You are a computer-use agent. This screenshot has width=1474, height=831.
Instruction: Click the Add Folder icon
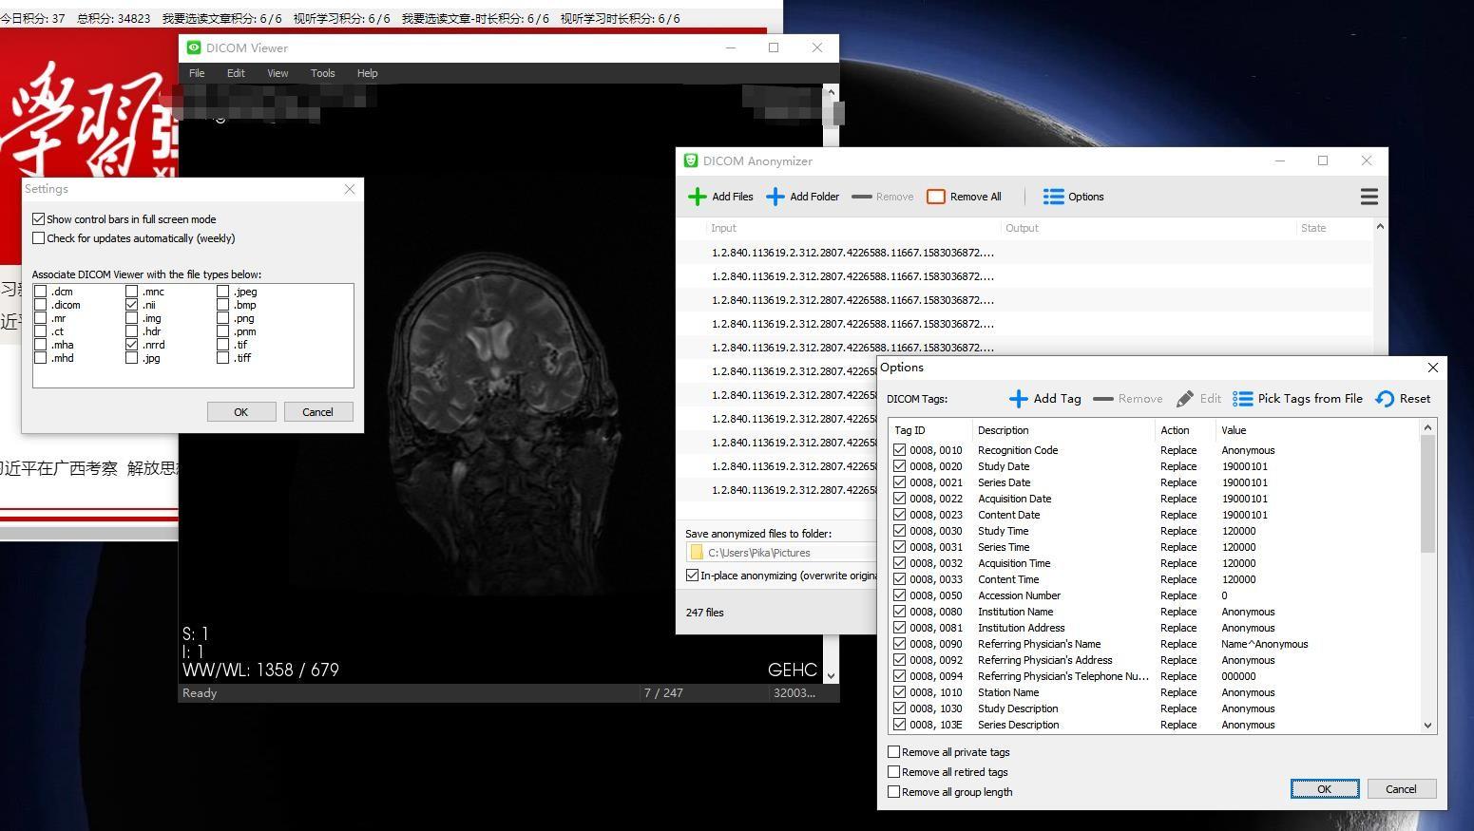click(x=776, y=197)
